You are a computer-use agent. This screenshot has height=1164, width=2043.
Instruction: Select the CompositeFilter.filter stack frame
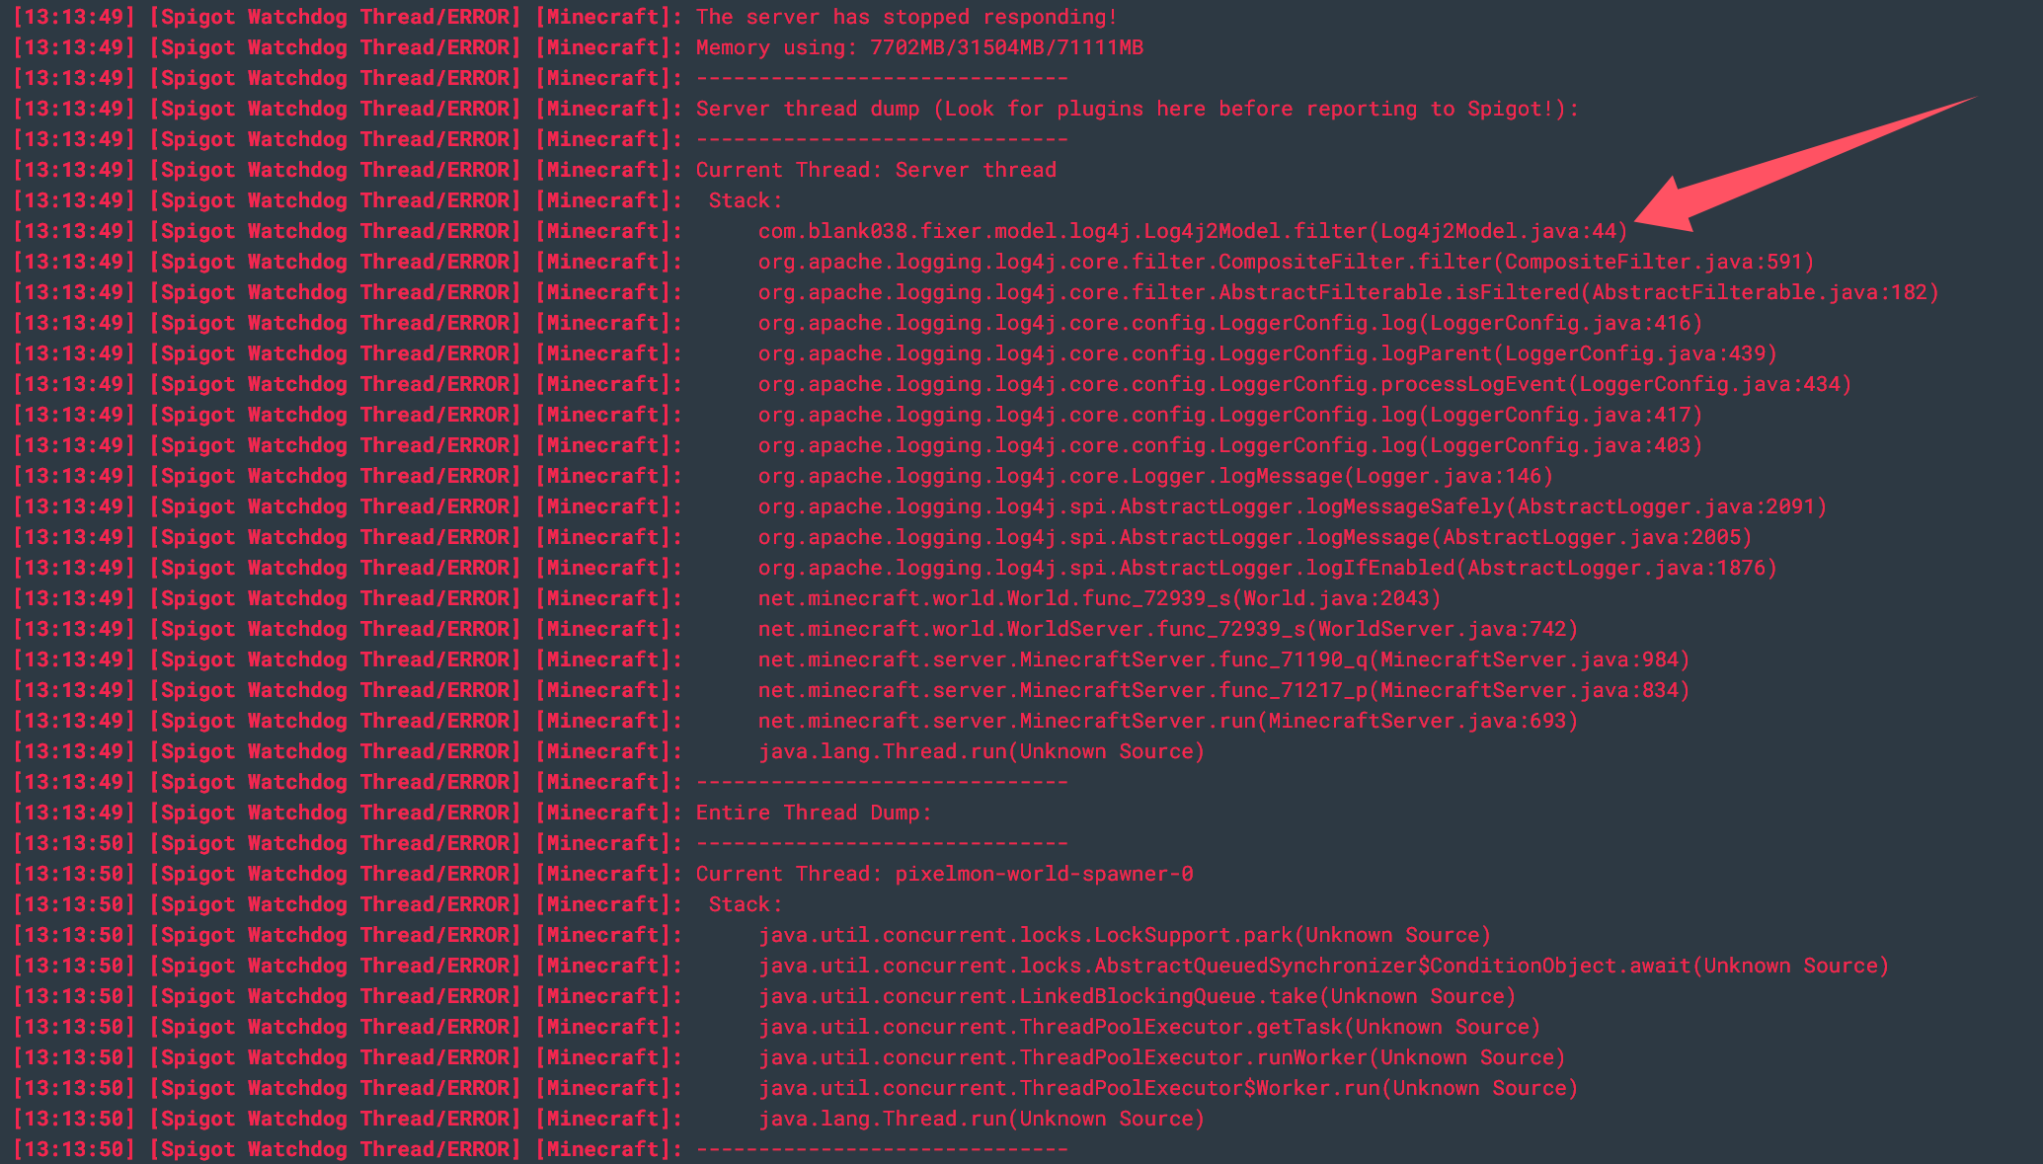click(1286, 262)
